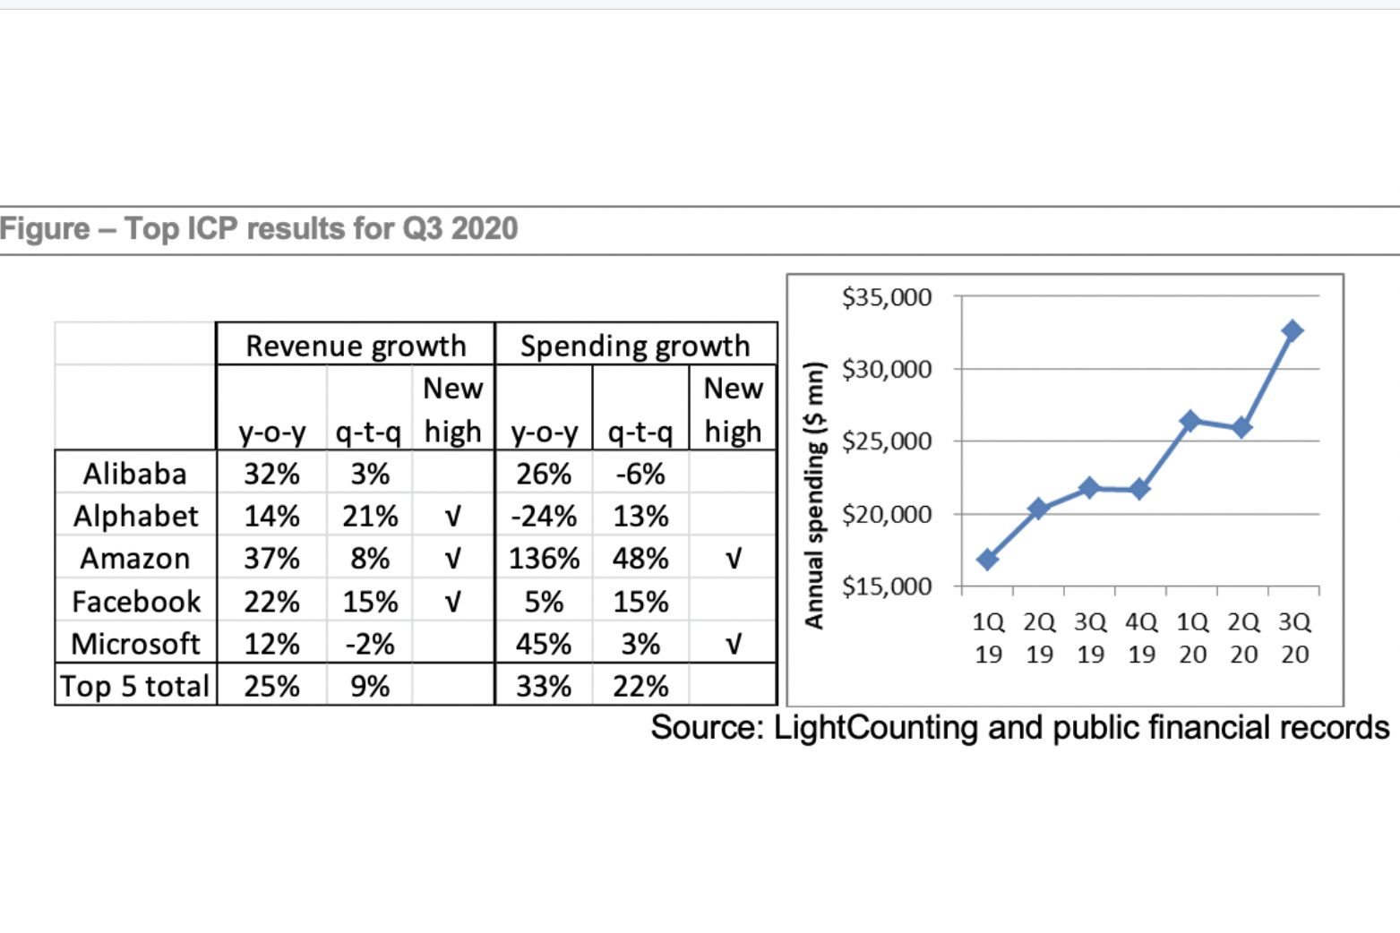1400x933 pixels.
Task: Select the "Spending growth" table header
Action: coord(635,346)
